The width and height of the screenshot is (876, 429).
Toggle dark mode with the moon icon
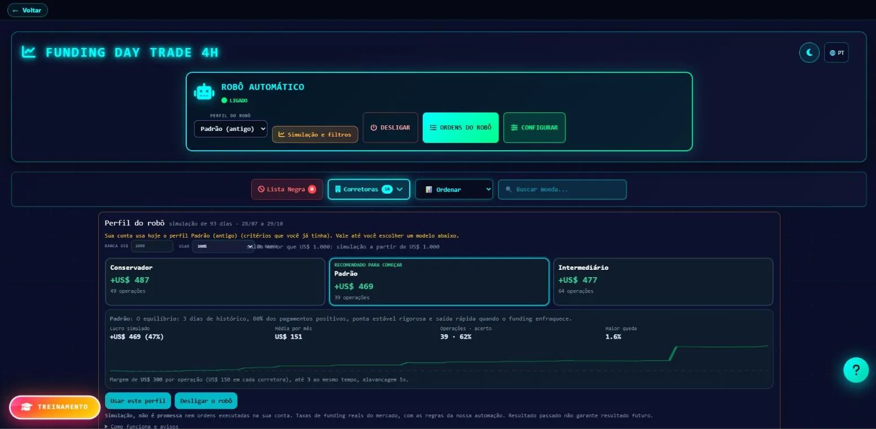pyautogui.click(x=809, y=52)
